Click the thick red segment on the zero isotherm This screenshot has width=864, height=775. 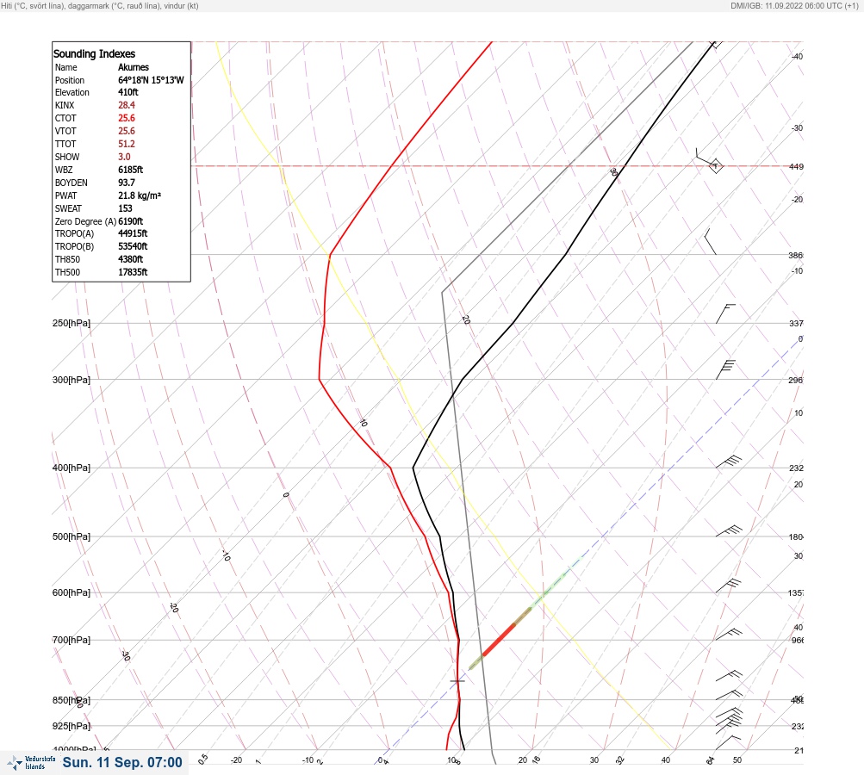[499, 640]
